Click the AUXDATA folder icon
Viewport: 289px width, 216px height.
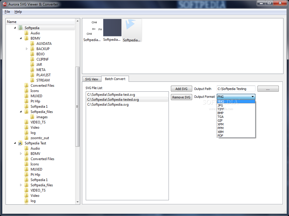tap(32, 43)
